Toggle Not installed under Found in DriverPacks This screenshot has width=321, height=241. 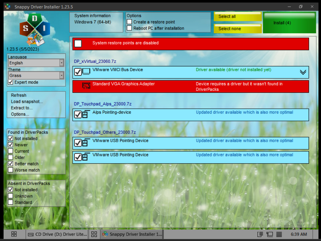(11, 138)
